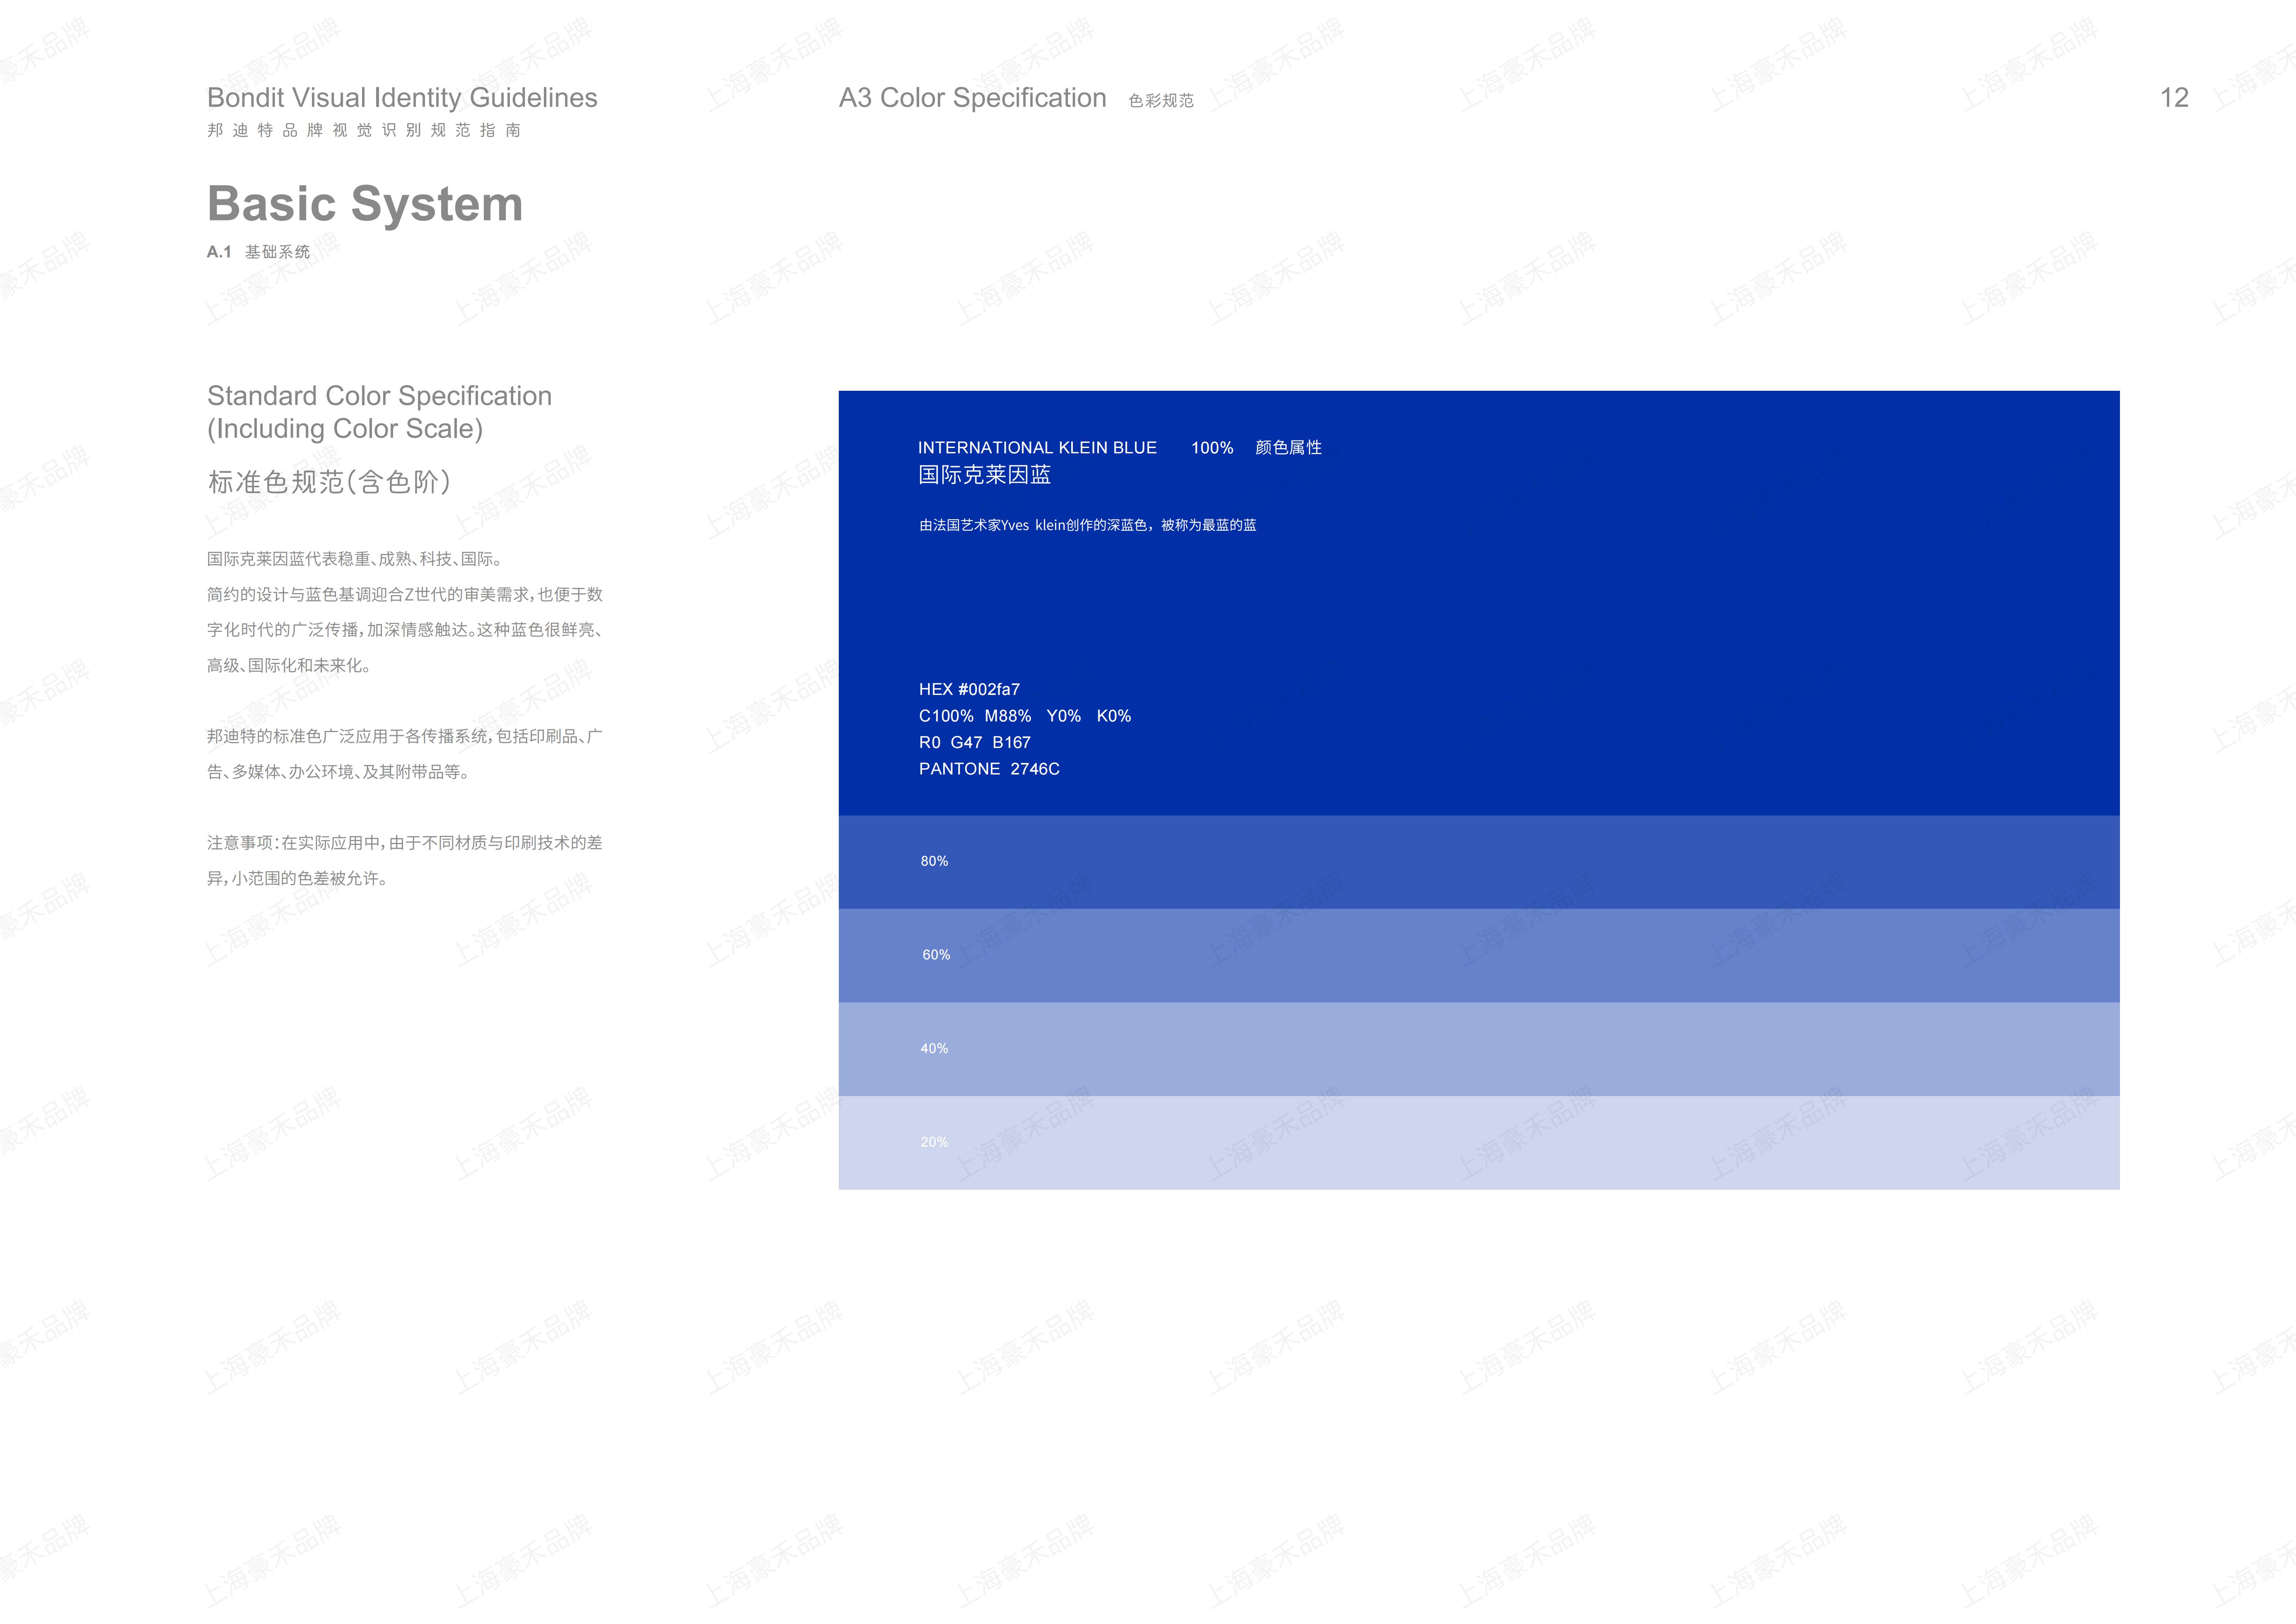The height and width of the screenshot is (1624, 2296).
Task: Click the 'Bondit Visual Identity Guidelines' title
Action: tap(402, 98)
